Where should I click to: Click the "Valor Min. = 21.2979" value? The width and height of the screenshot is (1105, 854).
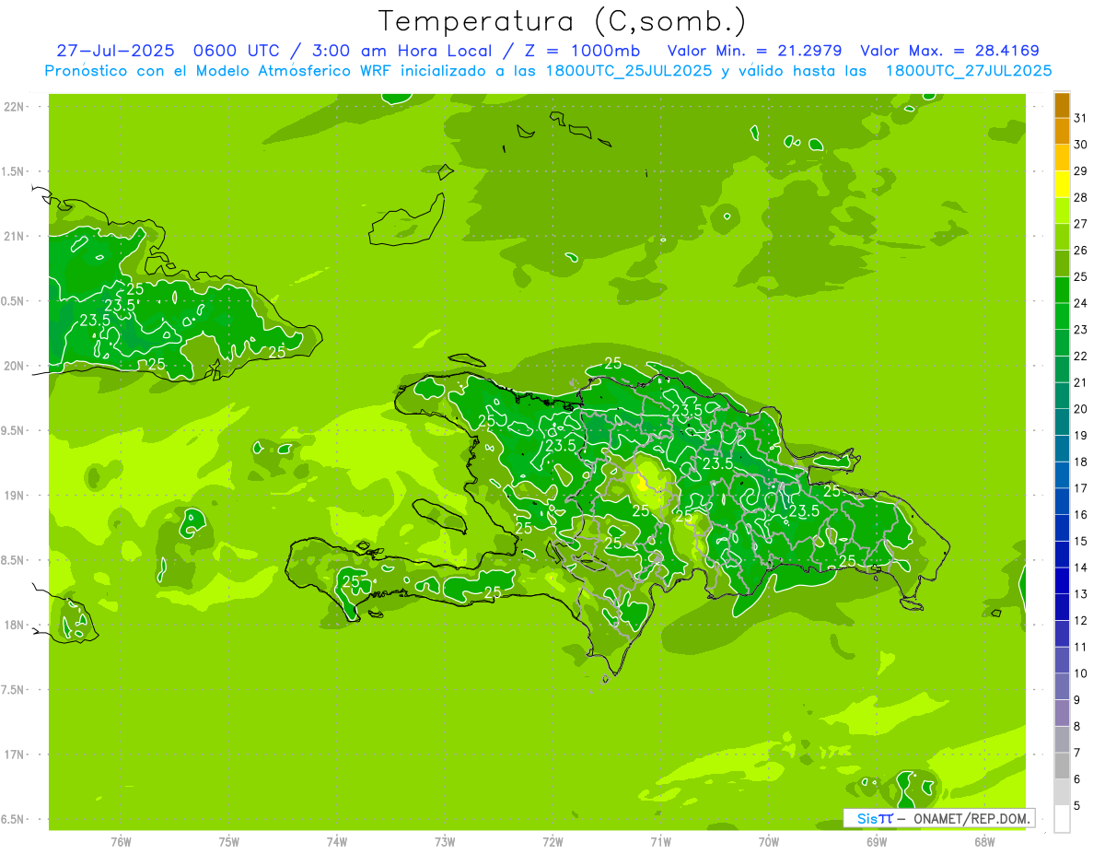(x=755, y=51)
